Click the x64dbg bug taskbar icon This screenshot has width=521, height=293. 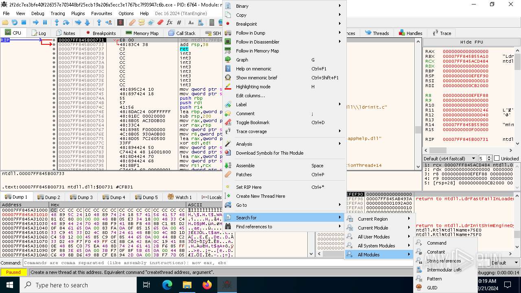(227, 285)
